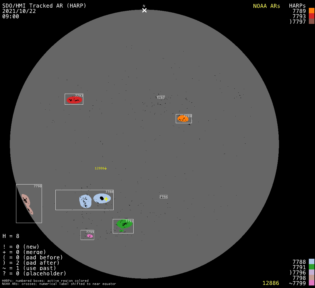315x288 pixels.
Task: Select the red active region 7793 blob
Action: [74, 100]
